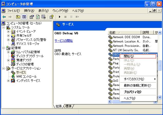Choose 最新の情報に更新(F) in context menu
Screen dimensions: 163x115
tap(138, 86)
